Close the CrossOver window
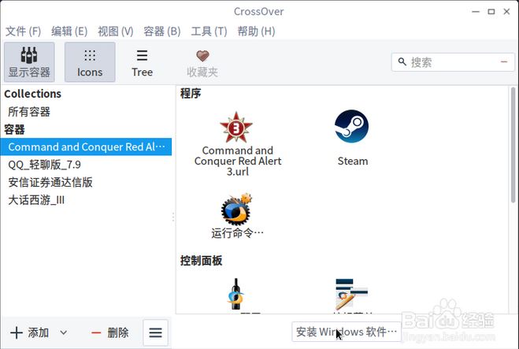 (x=506, y=12)
